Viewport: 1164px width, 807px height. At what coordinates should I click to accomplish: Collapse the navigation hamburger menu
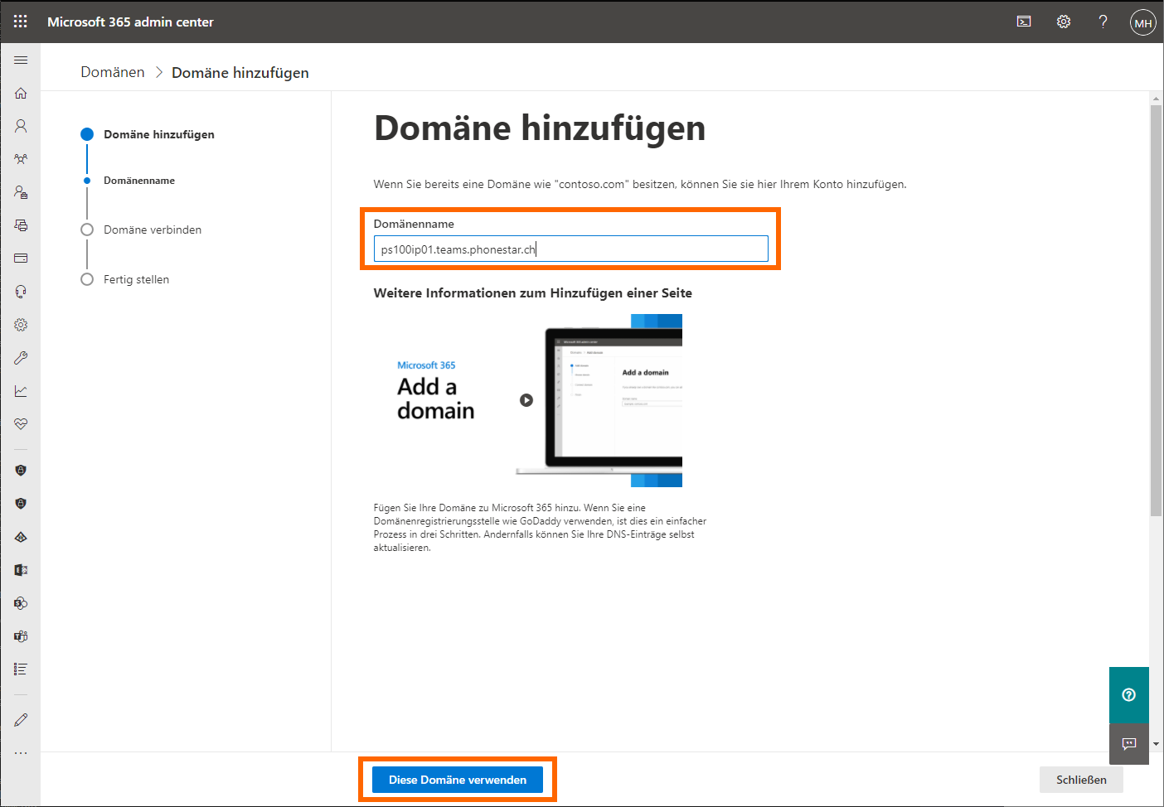pos(21,60)
